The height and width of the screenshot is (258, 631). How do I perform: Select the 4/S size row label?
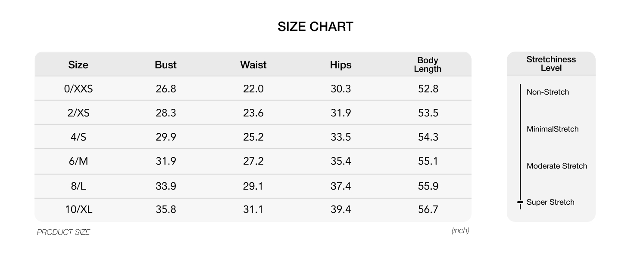tap(78, 137)
